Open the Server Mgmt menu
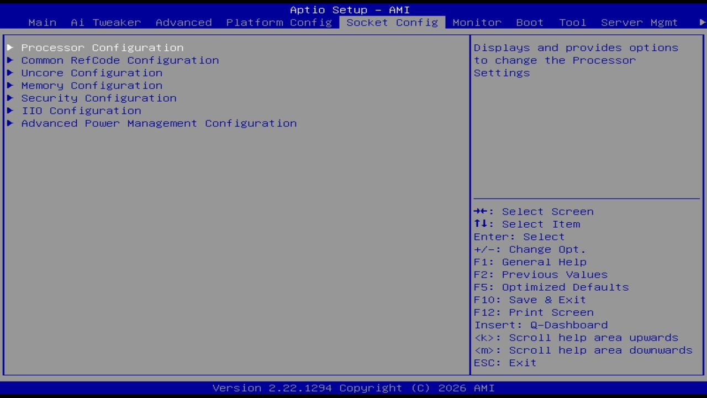 coord(639,23)
